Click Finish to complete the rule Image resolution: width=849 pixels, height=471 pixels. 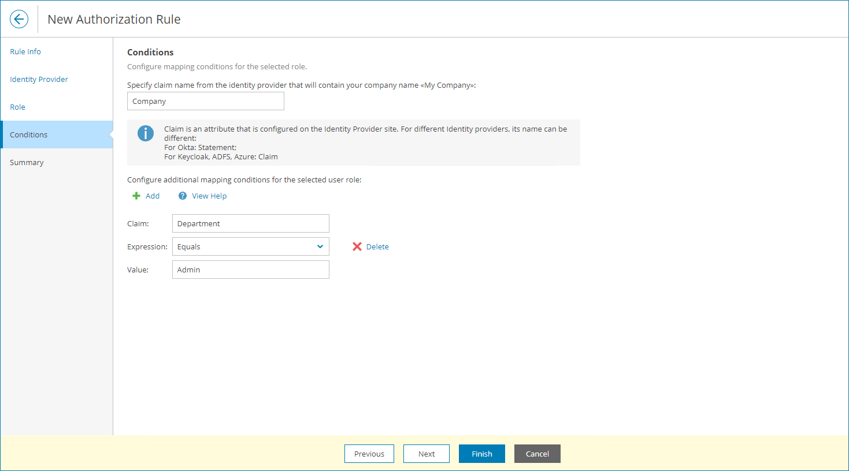(x=481, y=454)
